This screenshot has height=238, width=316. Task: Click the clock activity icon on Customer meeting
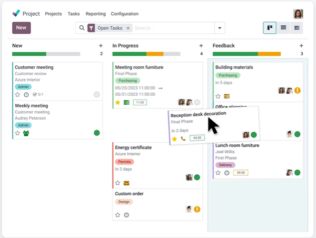coord(26,95)
